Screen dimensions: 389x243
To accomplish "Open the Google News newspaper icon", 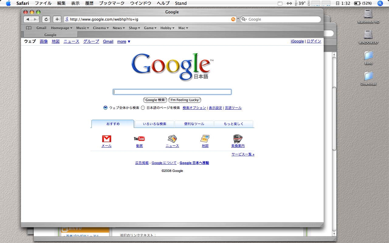I will (172, 139).
